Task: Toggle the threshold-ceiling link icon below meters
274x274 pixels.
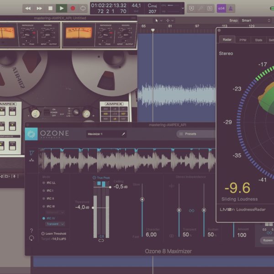Action: [101, 241]
